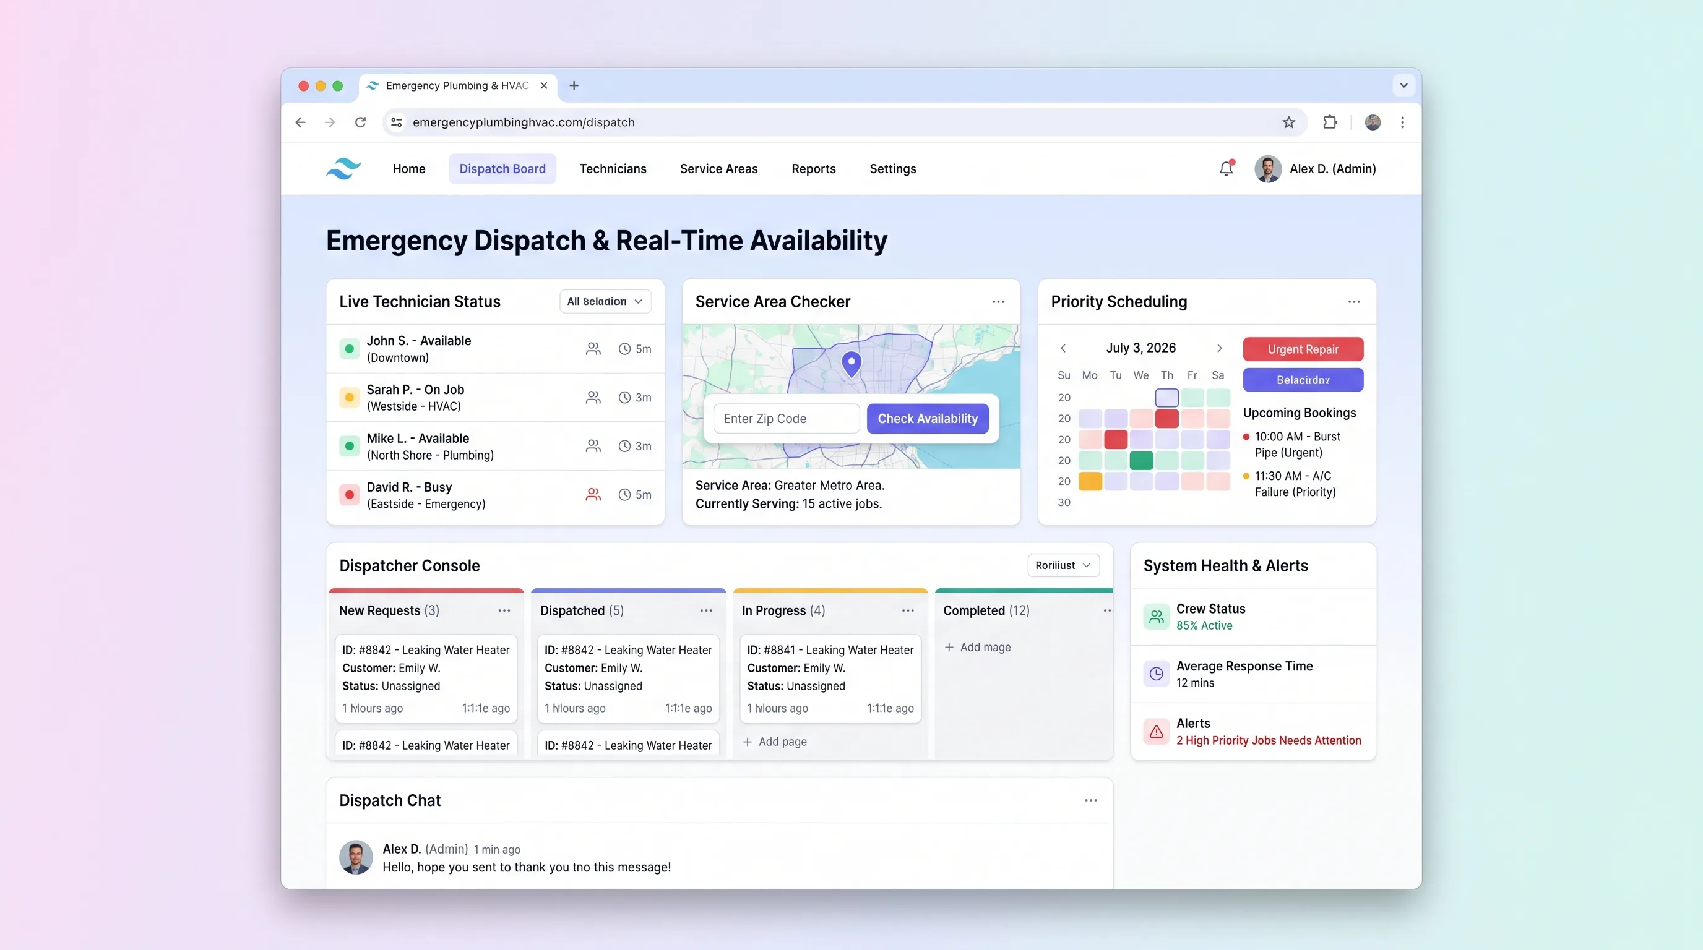Click Alex D. avatar in the navbar
This screenshot has width=1703, height=950.
tap(1268, 168)
